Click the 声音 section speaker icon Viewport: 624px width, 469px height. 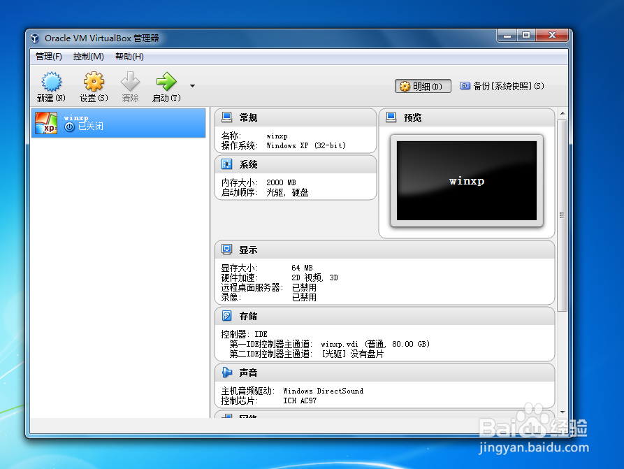pos(227,373)
